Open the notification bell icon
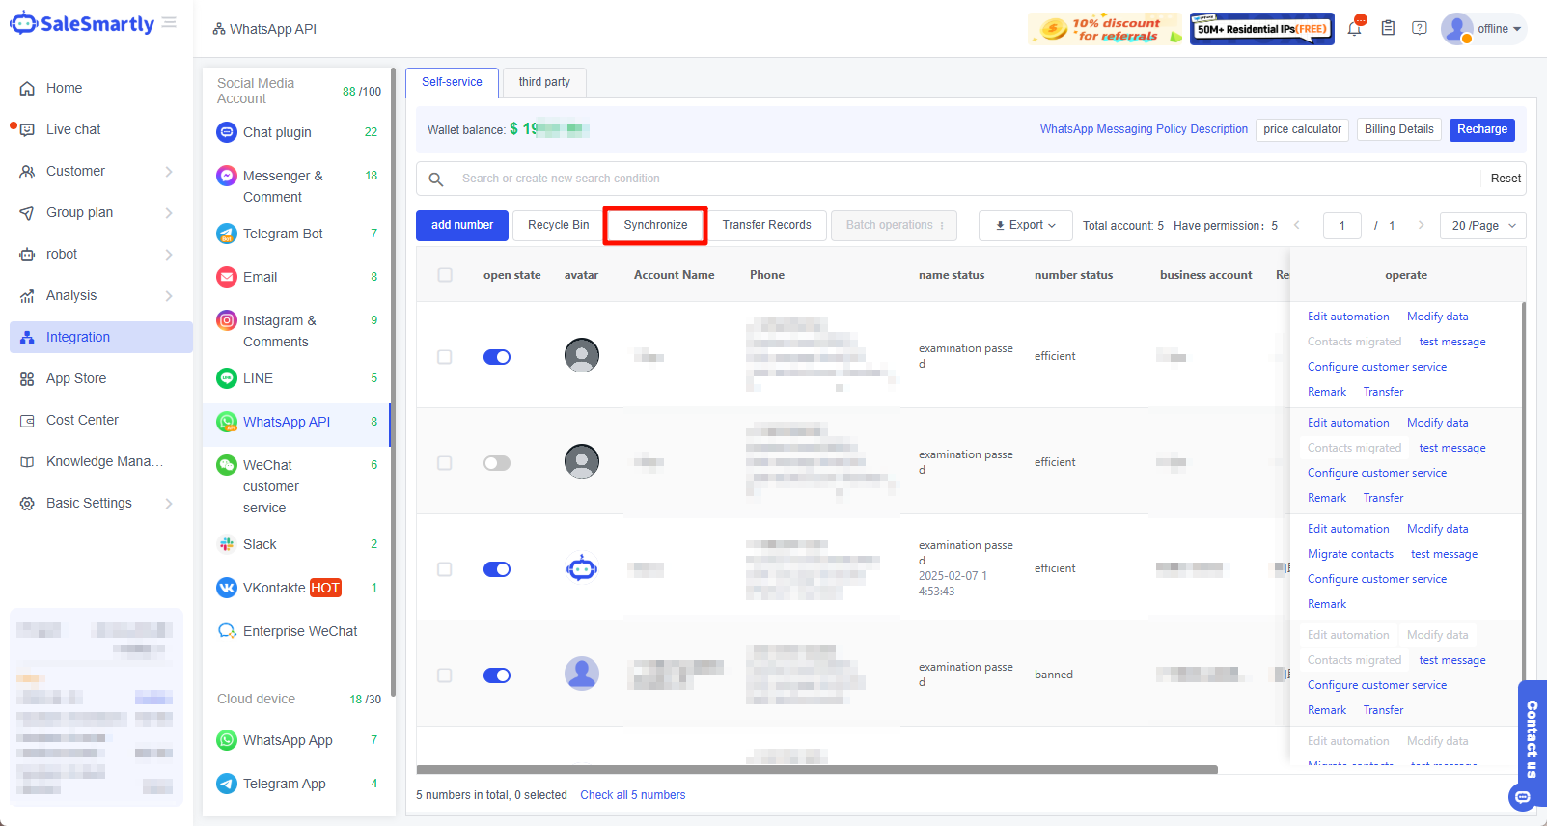 1354,29
